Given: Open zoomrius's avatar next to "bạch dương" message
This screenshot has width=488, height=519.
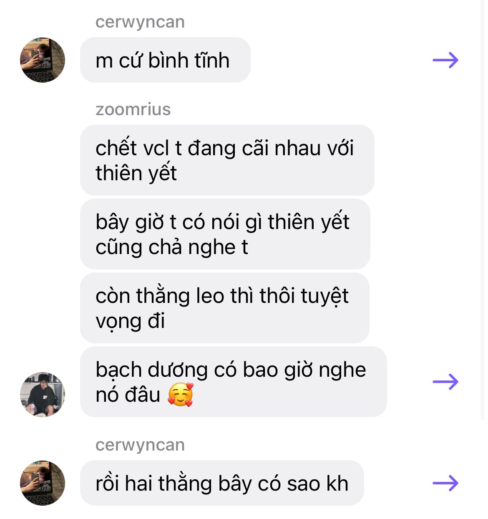Looking at the screenshot, I should [x=43, y=395].
